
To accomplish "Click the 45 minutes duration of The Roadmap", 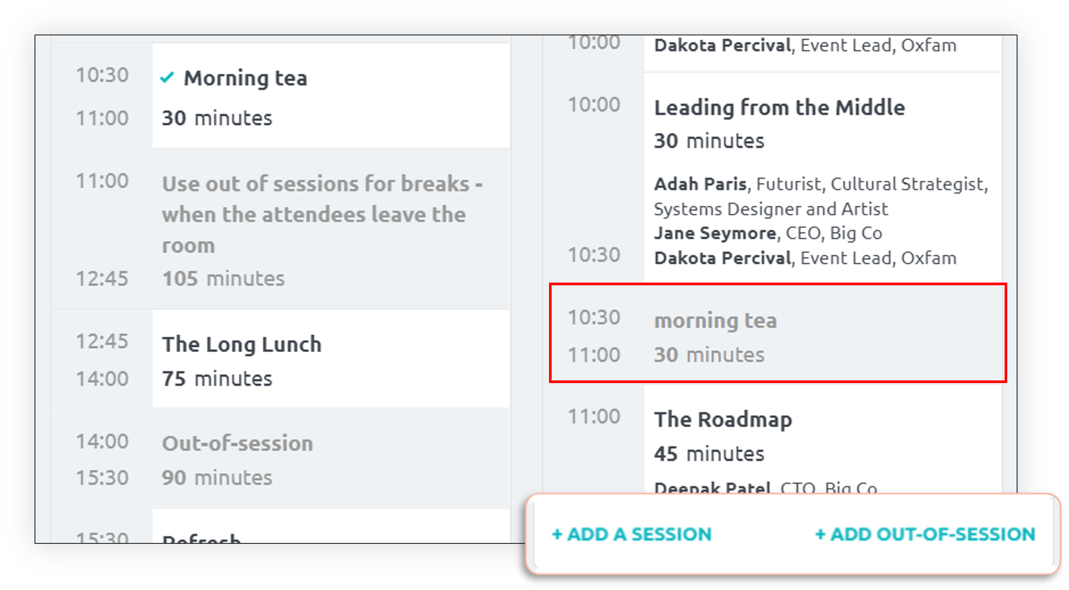I will pyautogui.click(x=709, y=453).
